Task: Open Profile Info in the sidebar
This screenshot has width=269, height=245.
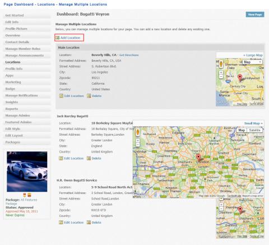Action: [27, 69]
